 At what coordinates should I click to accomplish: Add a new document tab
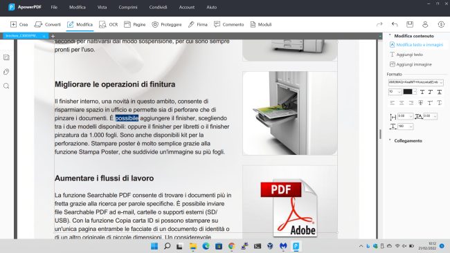pyautogui.click(x=53, y=36)
